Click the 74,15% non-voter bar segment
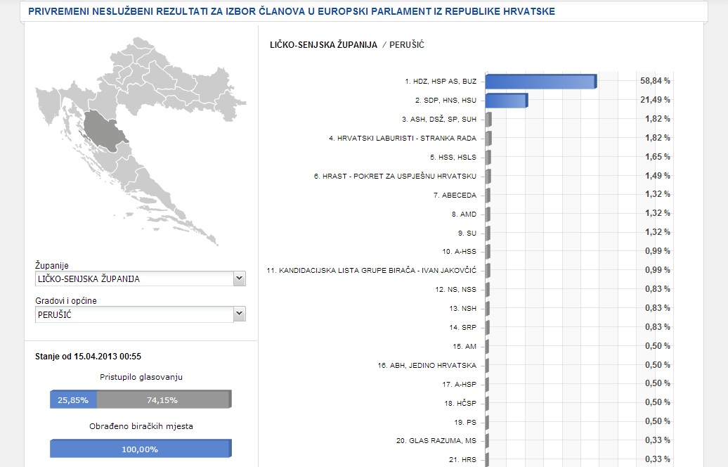Viewport: 728px width, 467px height. [x=164, y=399]
